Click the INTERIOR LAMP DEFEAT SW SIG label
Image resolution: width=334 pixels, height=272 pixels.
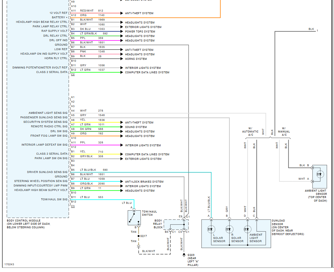(44, 145)
